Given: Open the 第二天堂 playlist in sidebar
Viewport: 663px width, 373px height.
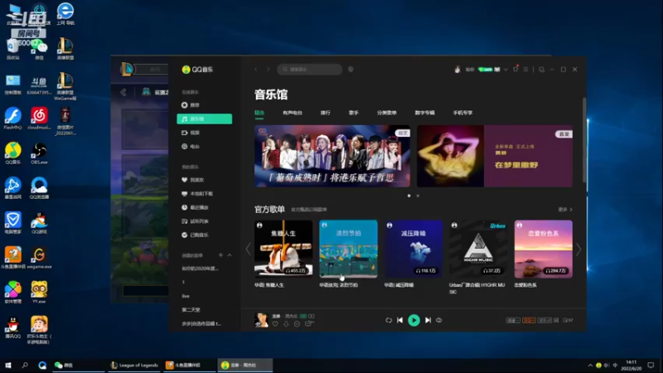Looking at the screenshot, I should [x=191, y=310].
